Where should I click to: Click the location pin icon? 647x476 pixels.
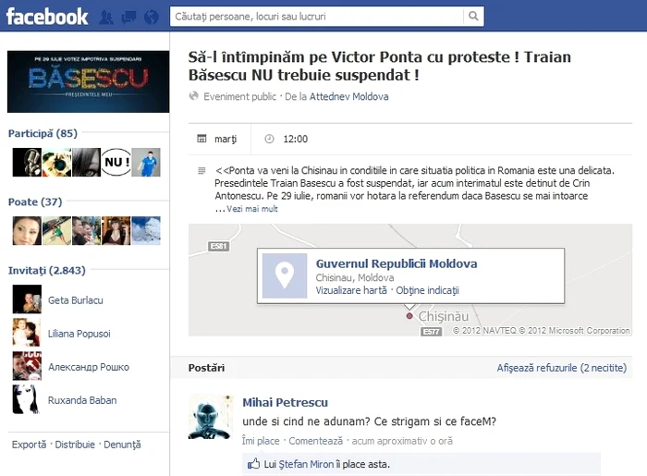pyautogui.click(x=285, y=275)
